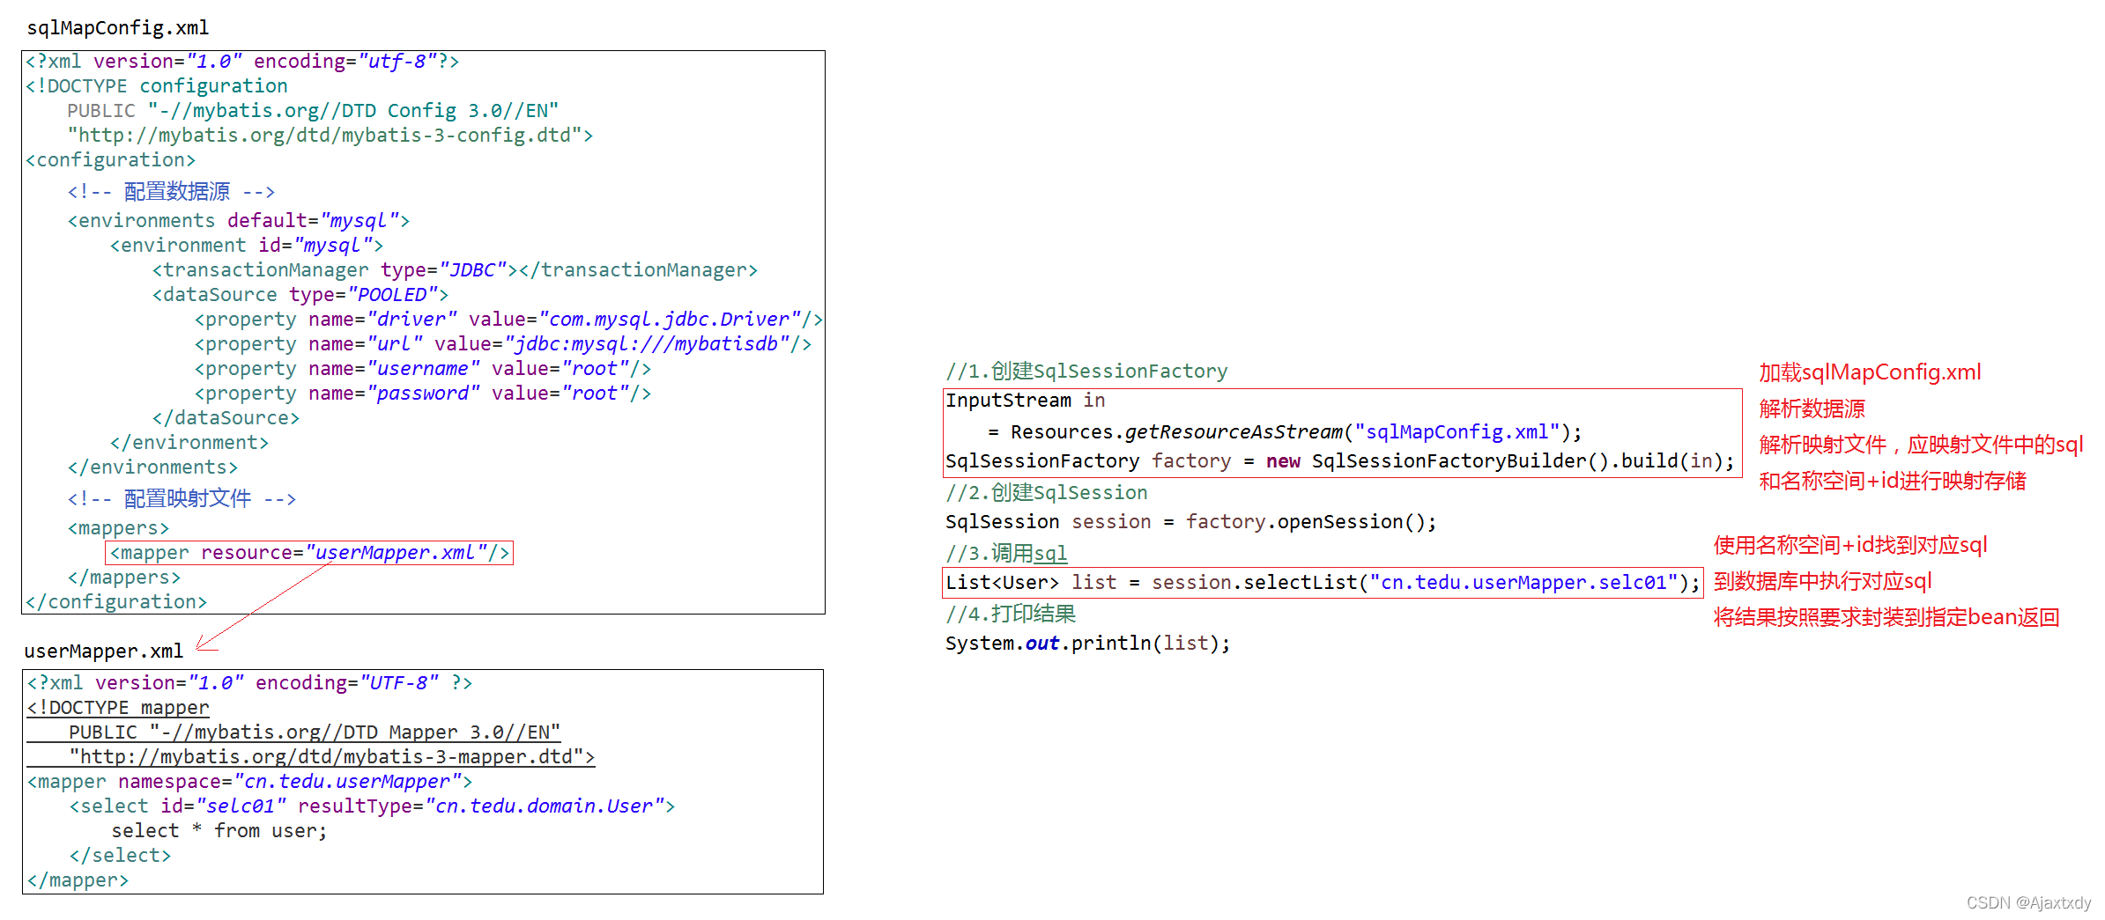Click the dataSource POOLED opening tag
This screenshot has height=920, width=2105.
300,295
